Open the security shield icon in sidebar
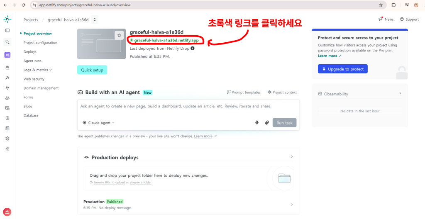This screenshot has width=425, height=219. 7,118
